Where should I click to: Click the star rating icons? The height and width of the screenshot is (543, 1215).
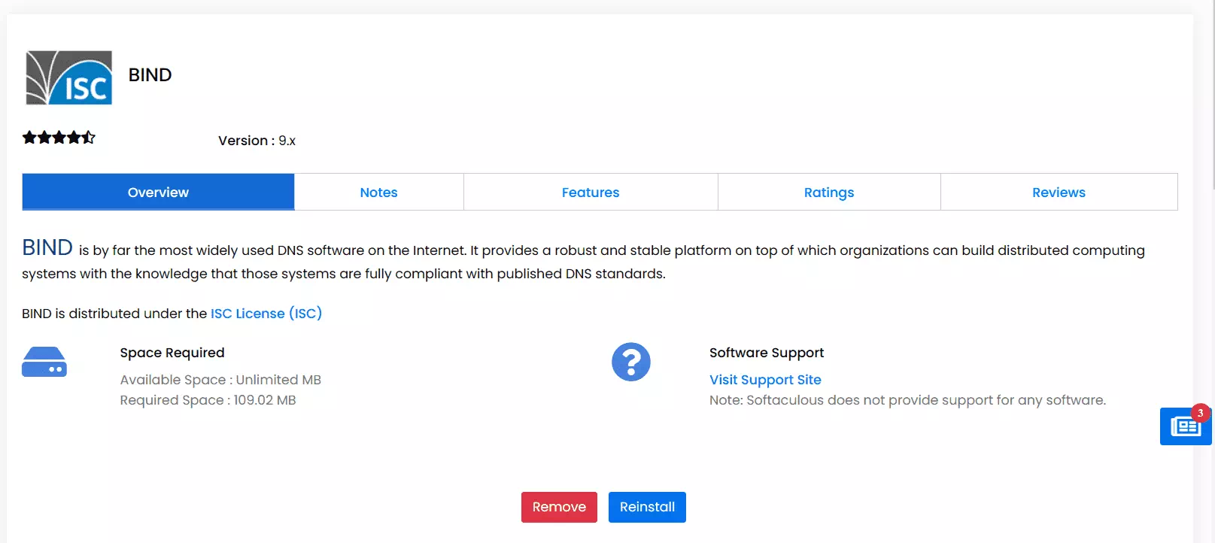59,138
